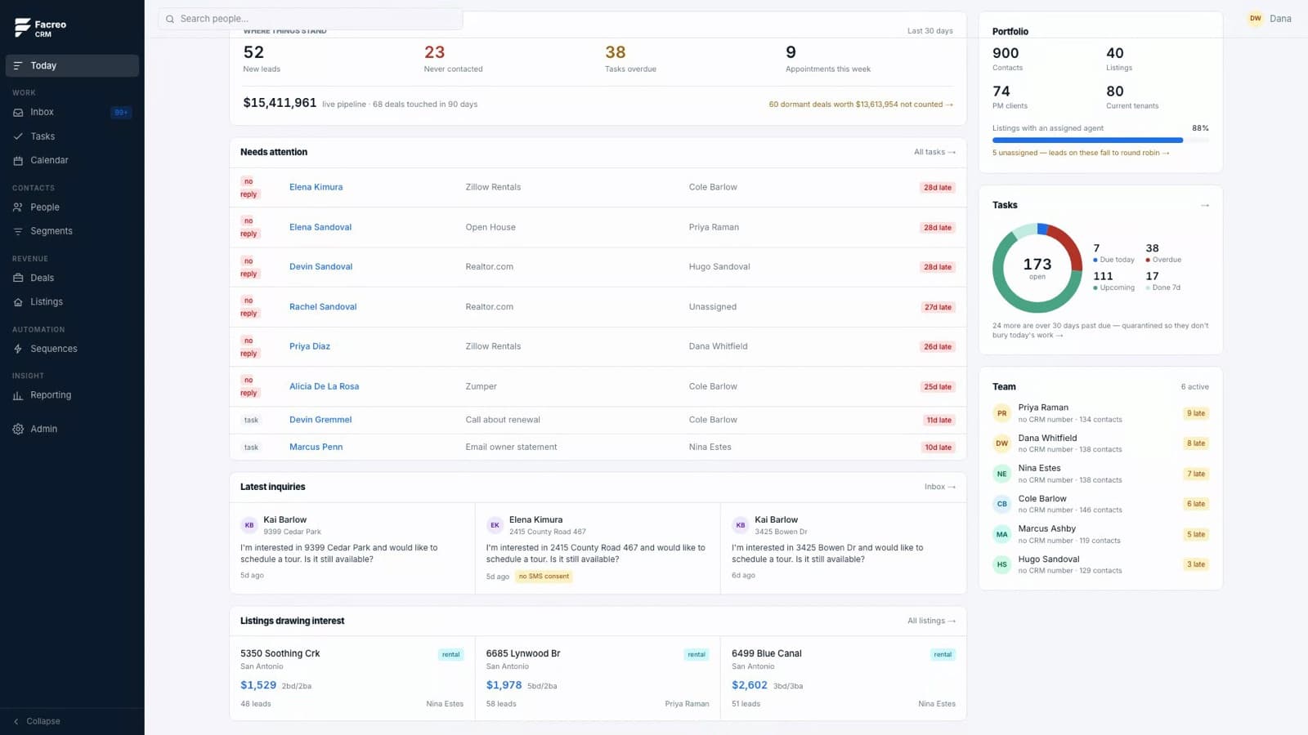The width and height of the screenshot is (1308, 735).
Task: Open the Calendar icon in sidebar
Action: click(x=18, y=161)
